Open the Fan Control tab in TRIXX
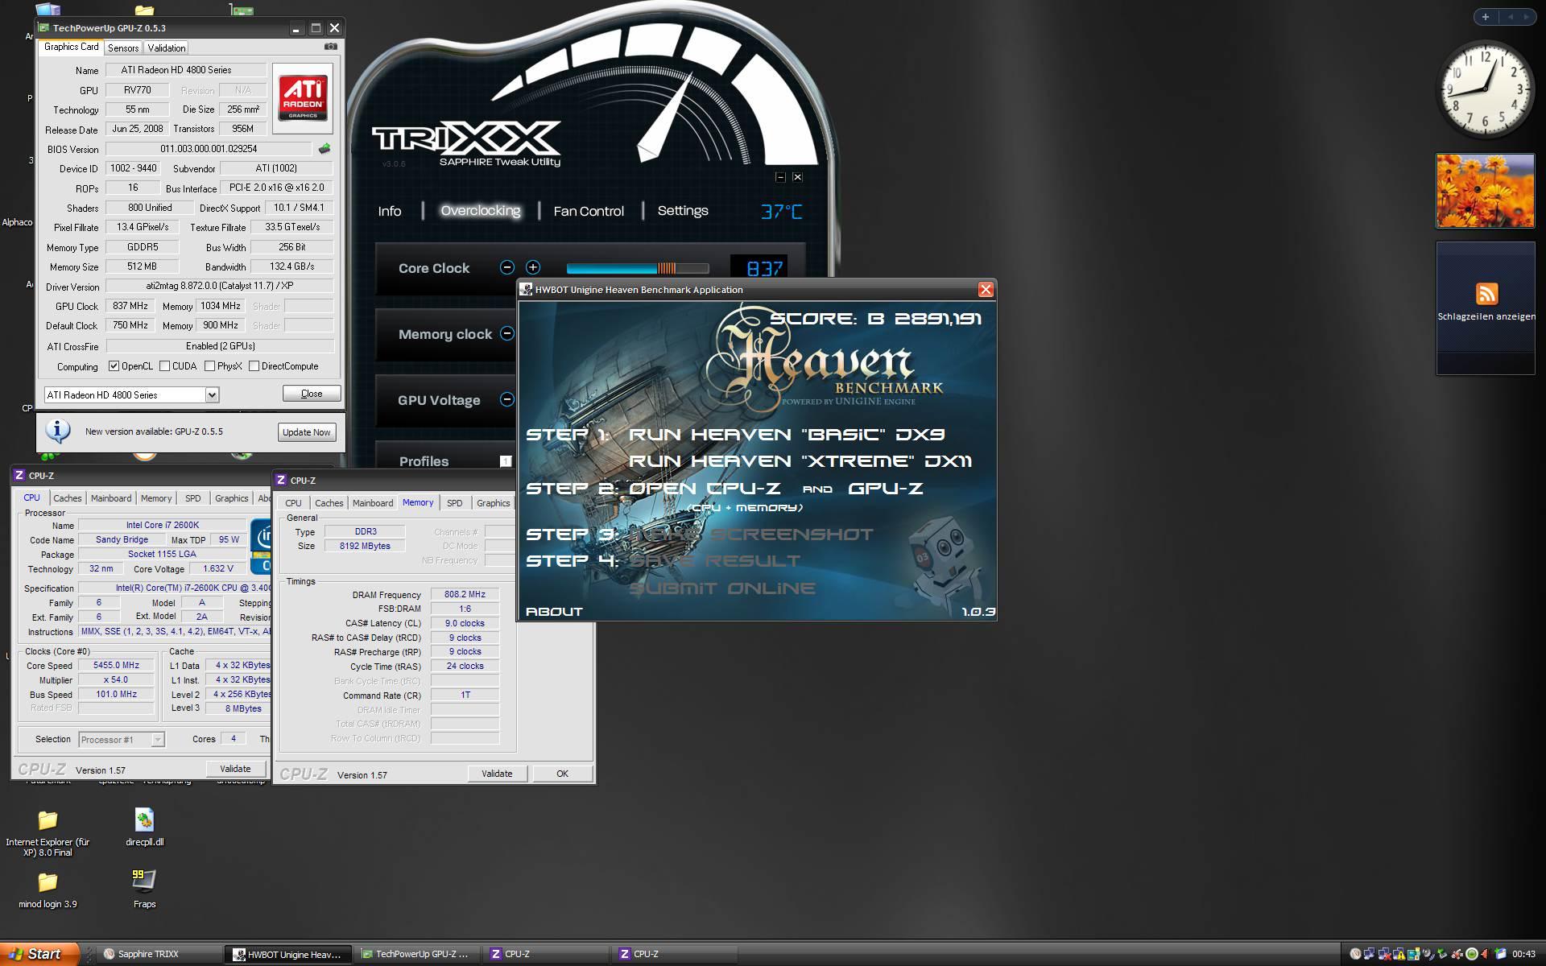This screenshot has width=1546, height=966. 589,211
